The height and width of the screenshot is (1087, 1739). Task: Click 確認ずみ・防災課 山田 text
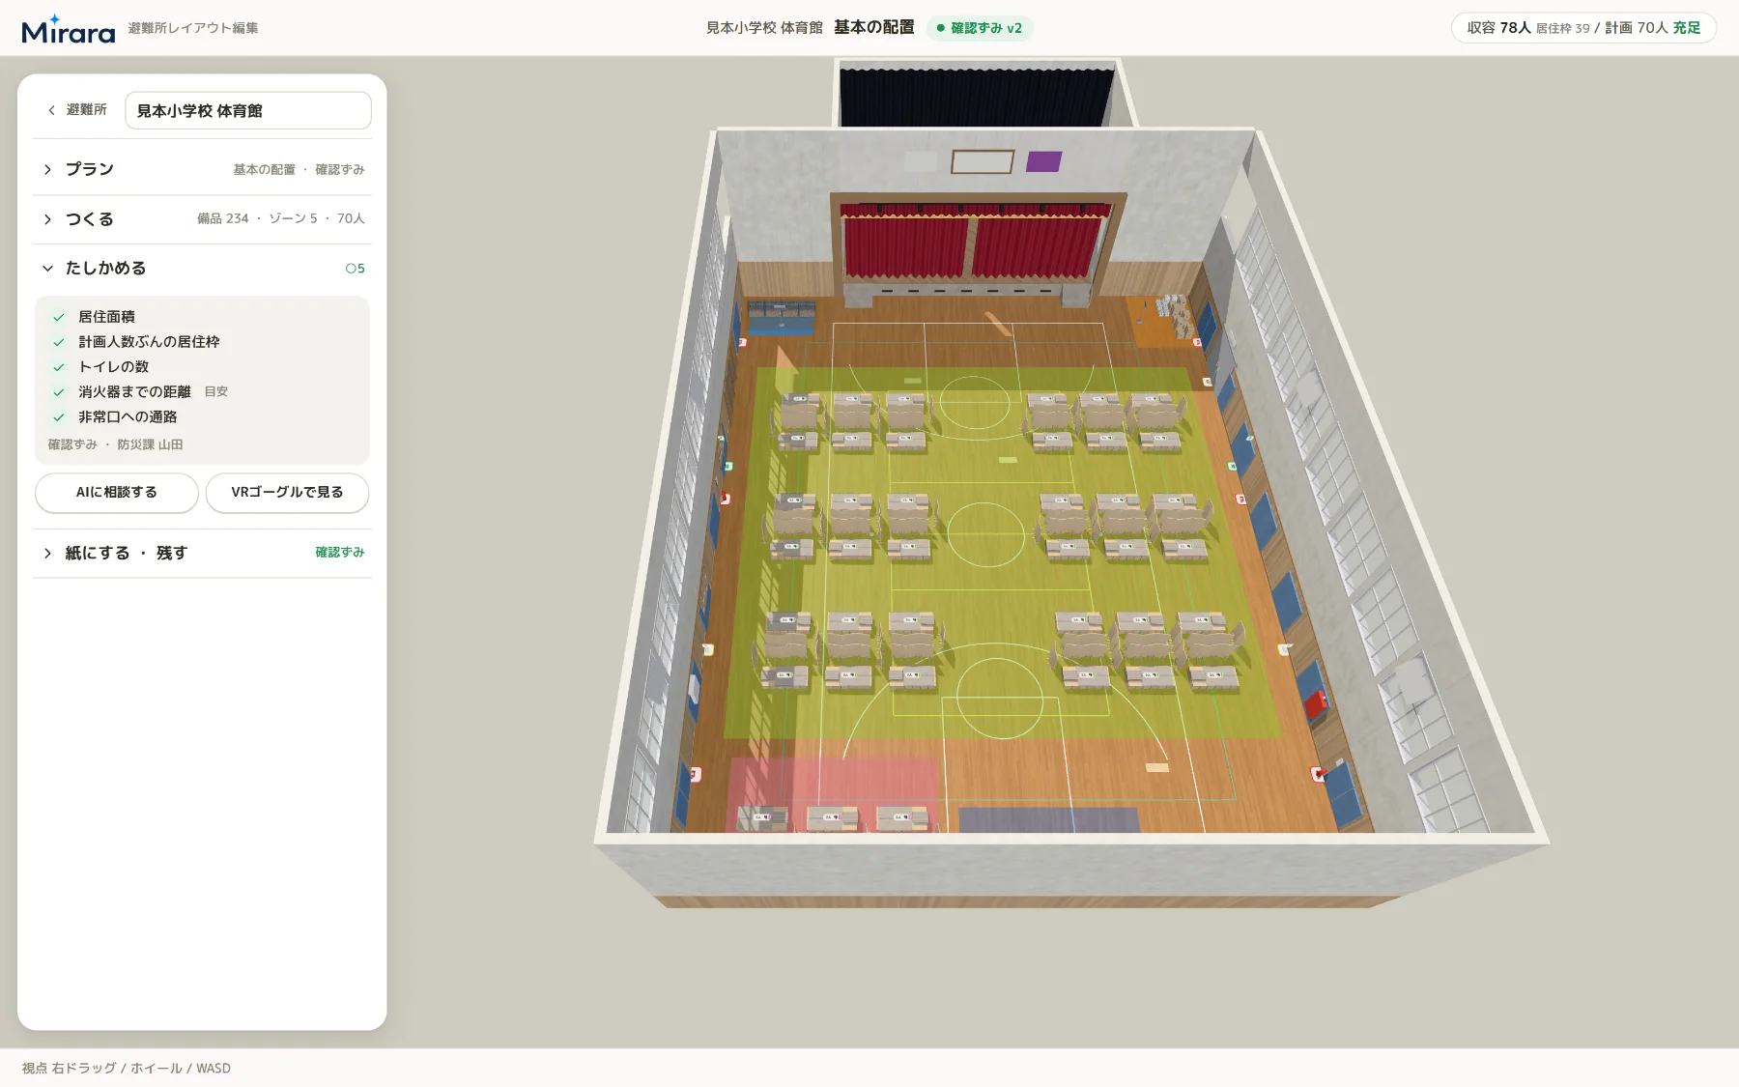116,444
